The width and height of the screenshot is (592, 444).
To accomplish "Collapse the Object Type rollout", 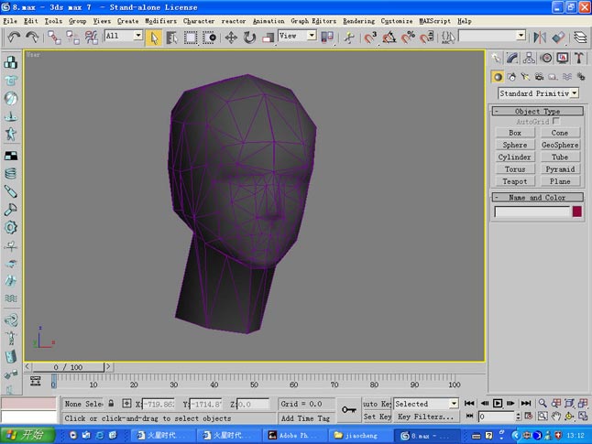I will [x=537, y=111].
